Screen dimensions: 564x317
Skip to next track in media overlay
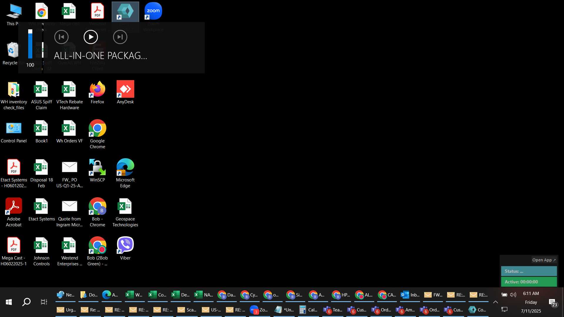(x=120, y=37)
